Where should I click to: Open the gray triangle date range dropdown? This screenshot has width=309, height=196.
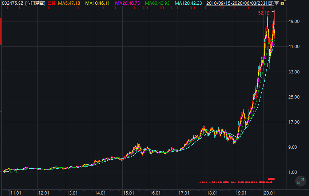point(277,3)
